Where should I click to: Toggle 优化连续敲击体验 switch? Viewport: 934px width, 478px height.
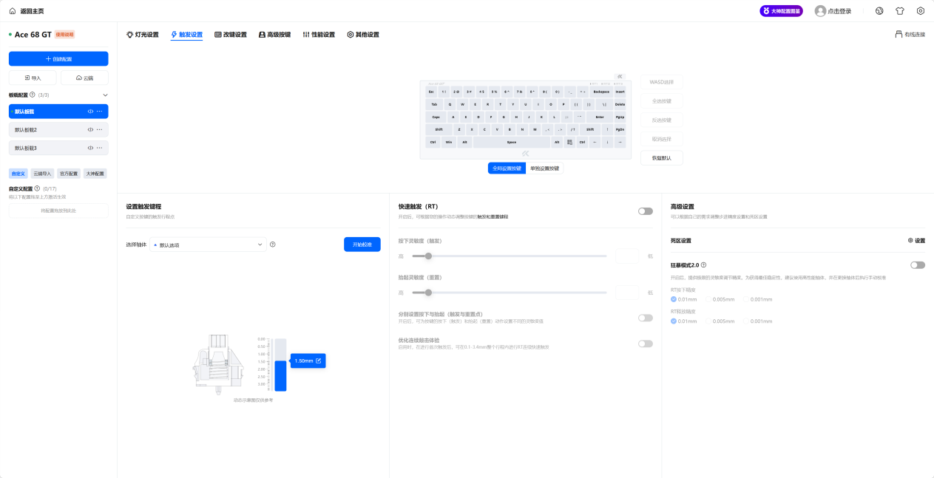pos(645,344)
